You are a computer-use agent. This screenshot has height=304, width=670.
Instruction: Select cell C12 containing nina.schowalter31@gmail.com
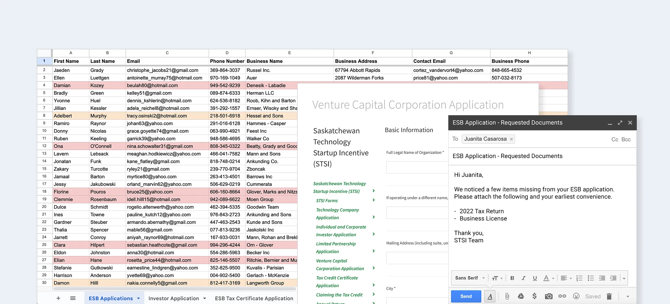pyautogui.click(x=167, y=146)
